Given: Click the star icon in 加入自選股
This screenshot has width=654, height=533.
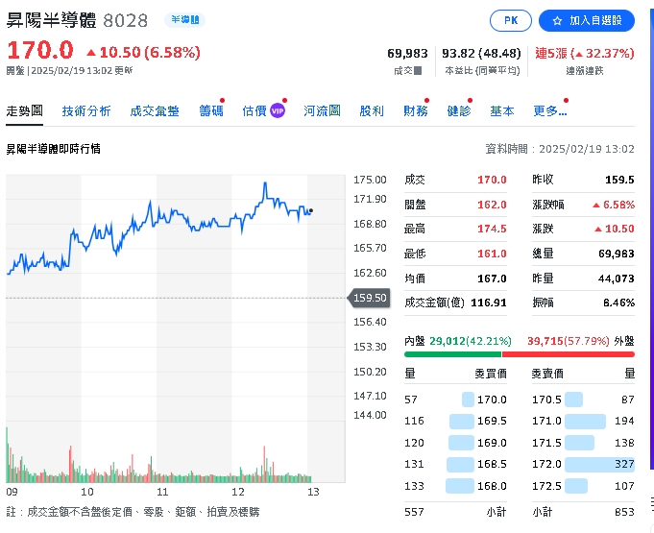Looking at the screenshot, I should coord(557,21).
